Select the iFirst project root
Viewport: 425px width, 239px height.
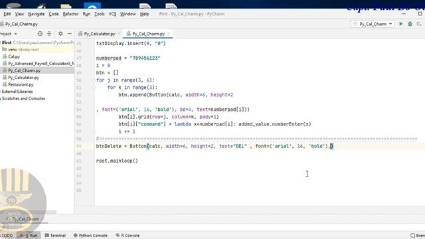(x=37, y=42)
